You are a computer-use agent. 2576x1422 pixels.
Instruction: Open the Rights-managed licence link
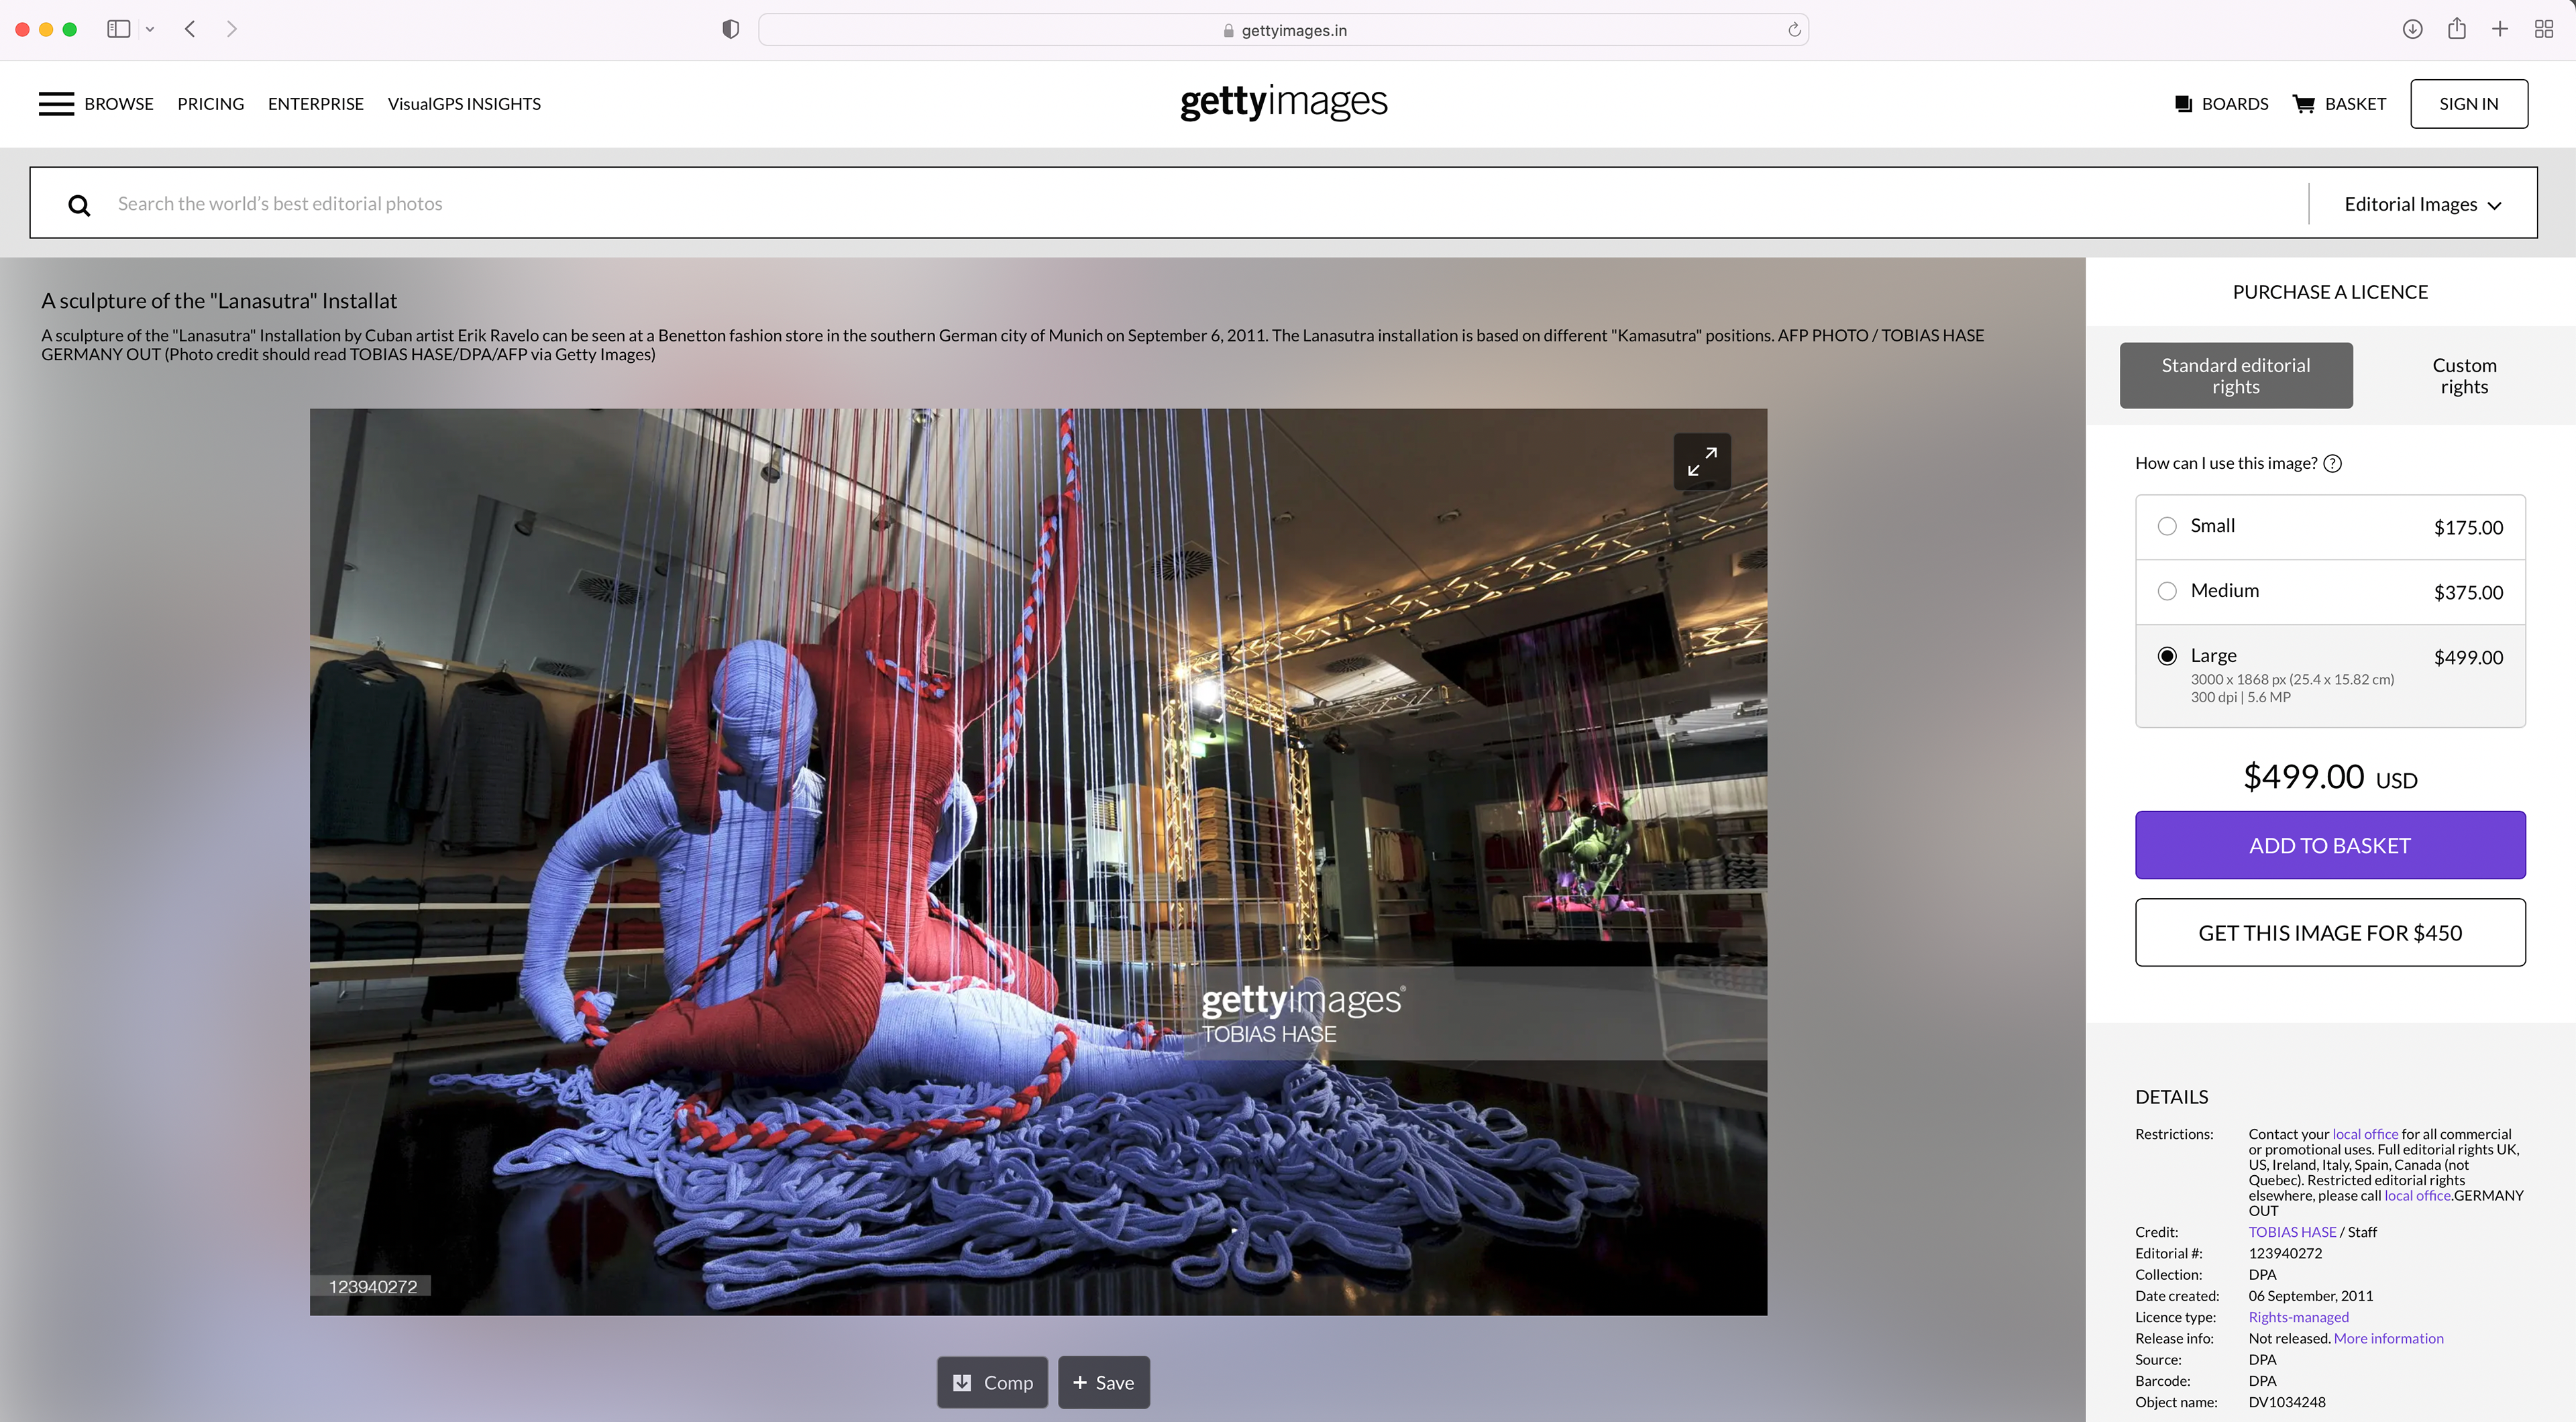(x=2299, y=1317)
